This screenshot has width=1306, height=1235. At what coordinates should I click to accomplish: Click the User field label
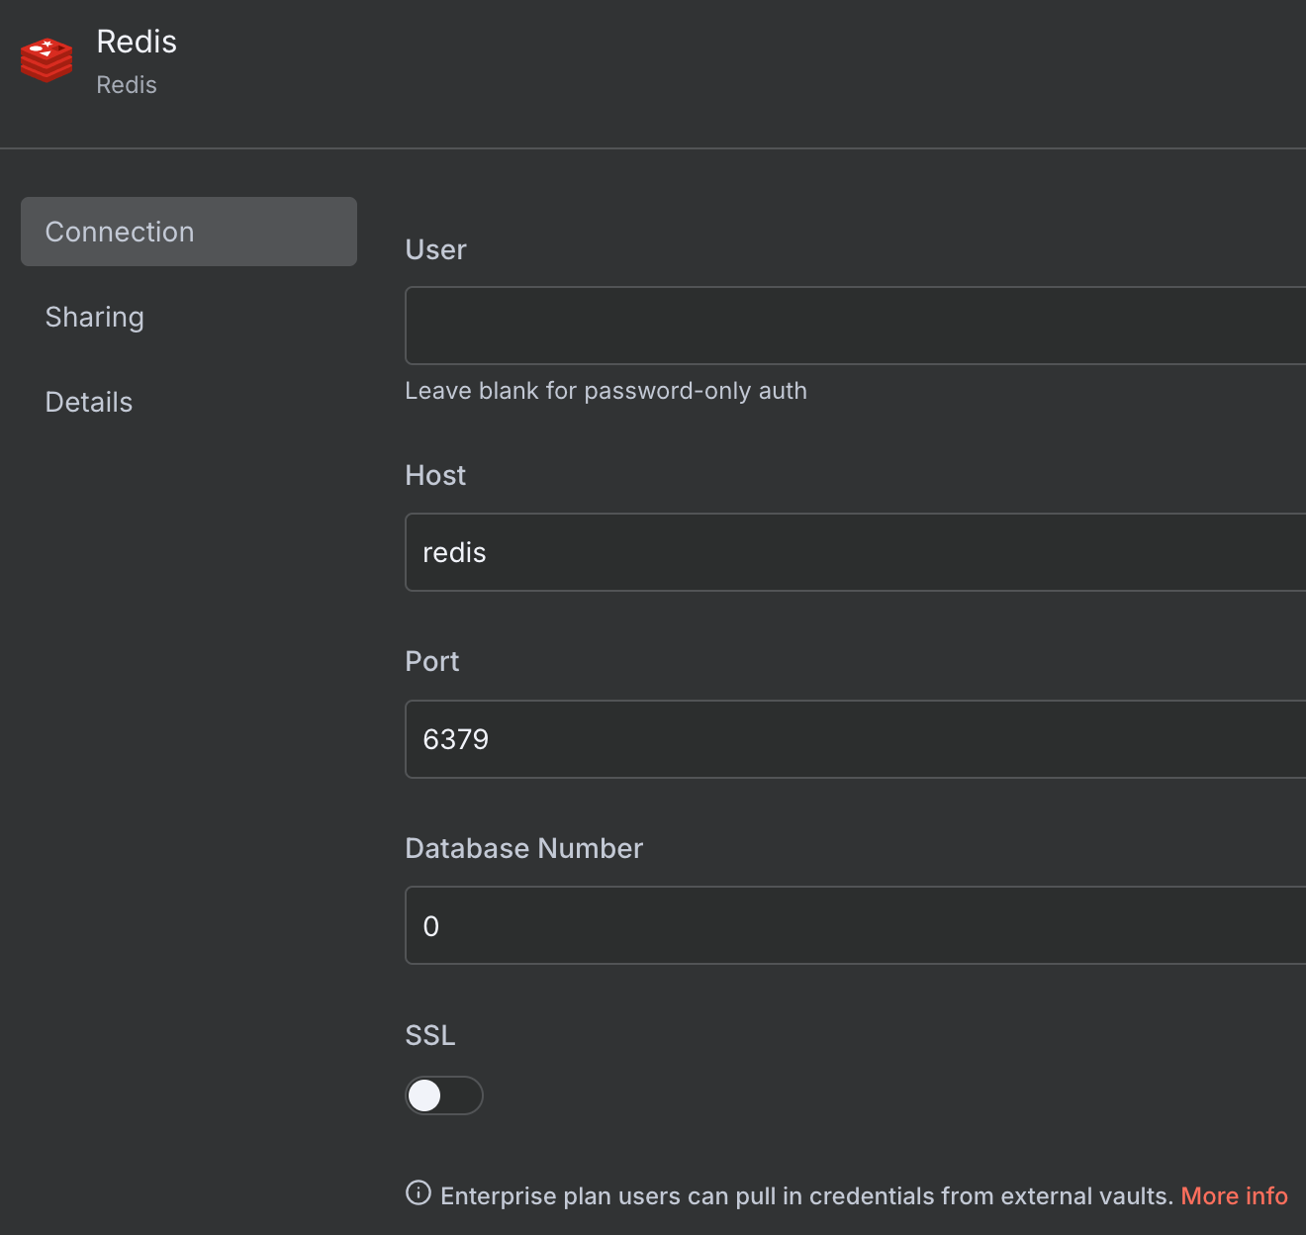(x=436, y=249)
